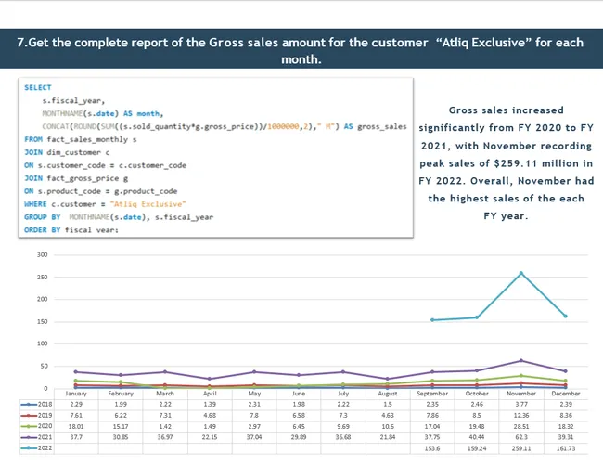The image size is (603, 466).
Task: Click the 22.15 cell for April 2021
Action: tap(210, 437)
